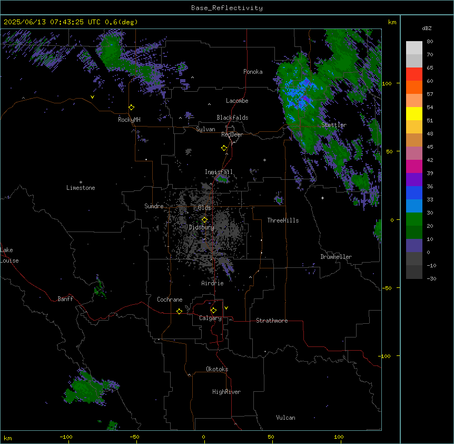Image resolution: width=454 pixels, height=444 pixels.
Task: Click the Ponoka city label
Action: 253,72
